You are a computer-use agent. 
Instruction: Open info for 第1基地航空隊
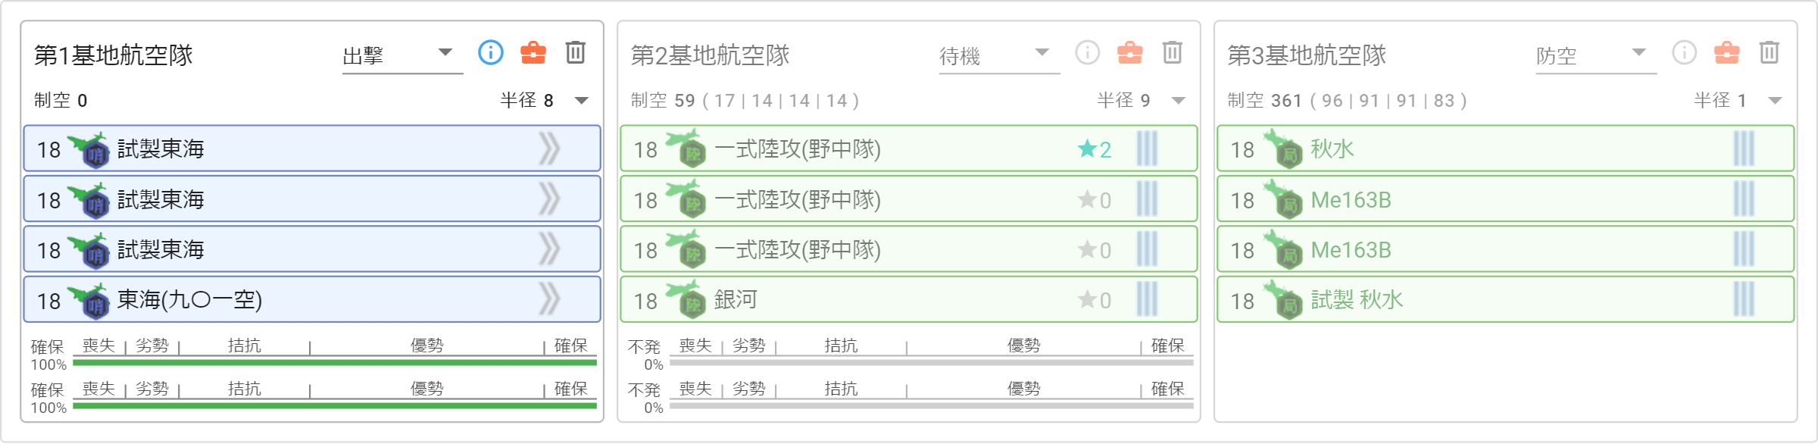point(491,52)
